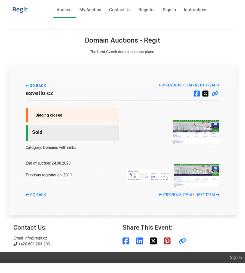Go to My Auction page
Viewport: 245px width, 273px height.
point(90,10)
